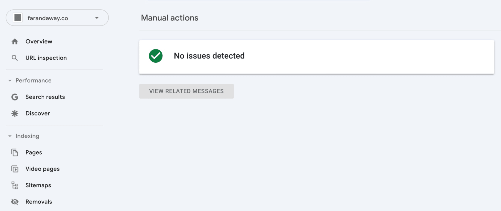Collapse the Performance section
Image resolution: width=501 pixels, height=211 pixels.
[x=10, y=80]
